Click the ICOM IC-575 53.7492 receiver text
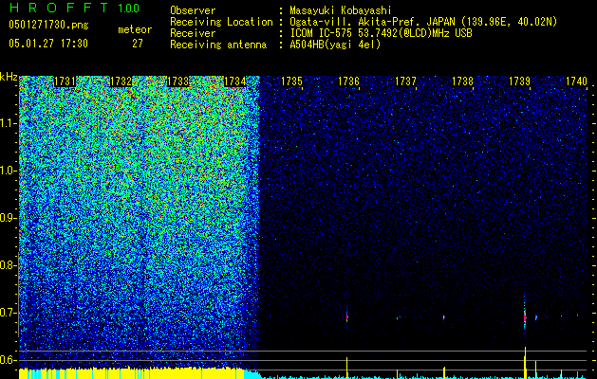The height and width of the screenshot is (379, 597). (381, 33)
